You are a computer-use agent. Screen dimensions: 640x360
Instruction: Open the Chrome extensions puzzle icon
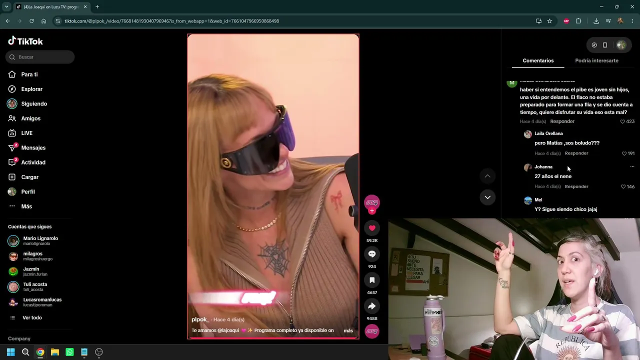click(578, 21)
